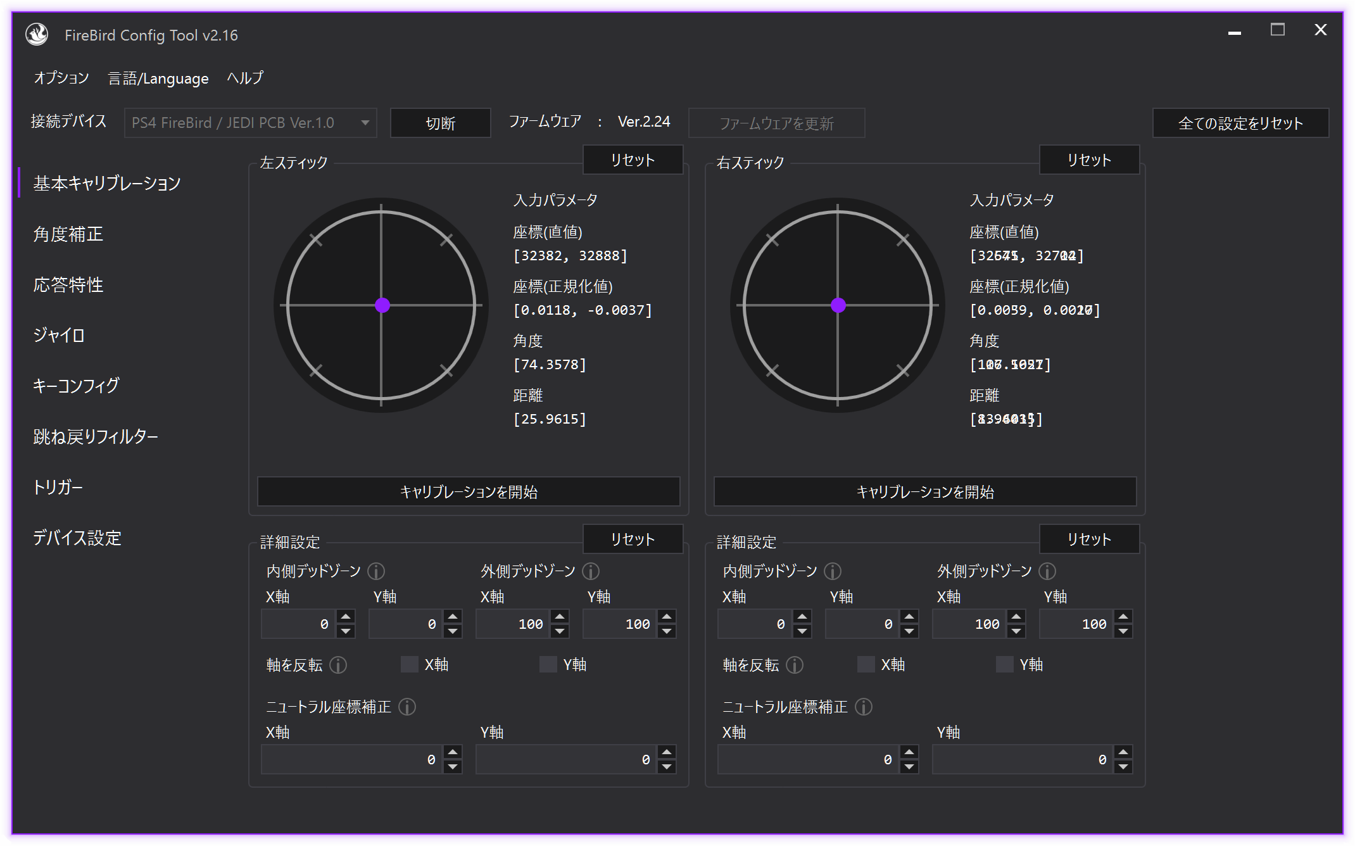Image resolution: width=1355 pixels, height=846 pixels.
Task: Start left stick キャリブレーションを開始
Action: [469, 492]
